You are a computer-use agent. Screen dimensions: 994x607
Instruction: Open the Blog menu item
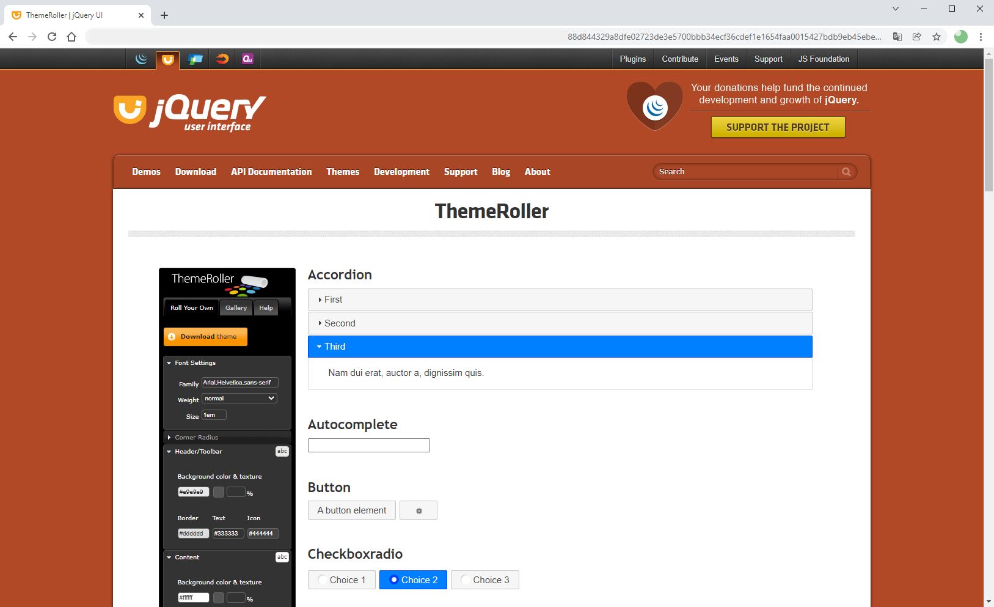point(501,172)
